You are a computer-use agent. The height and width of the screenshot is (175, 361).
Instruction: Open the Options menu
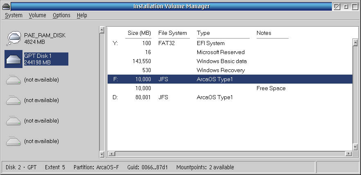(x=61, y=16)
